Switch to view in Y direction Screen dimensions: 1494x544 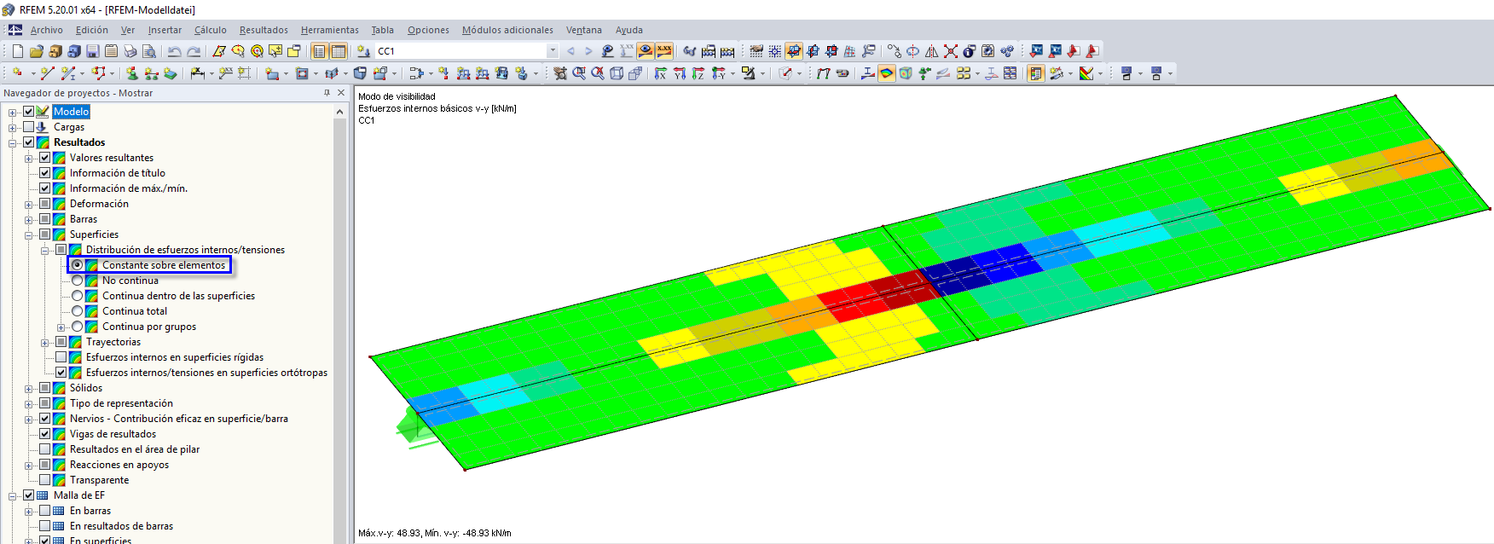tap(679, 73)
